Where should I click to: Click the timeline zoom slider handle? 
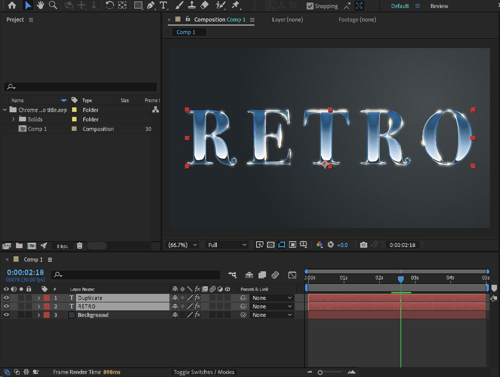coord(320,372)
